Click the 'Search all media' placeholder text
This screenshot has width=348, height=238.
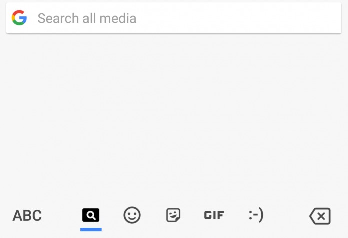(87, 19)
